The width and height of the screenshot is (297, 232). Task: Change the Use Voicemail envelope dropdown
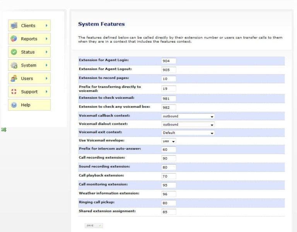click(x=169, y=141)
